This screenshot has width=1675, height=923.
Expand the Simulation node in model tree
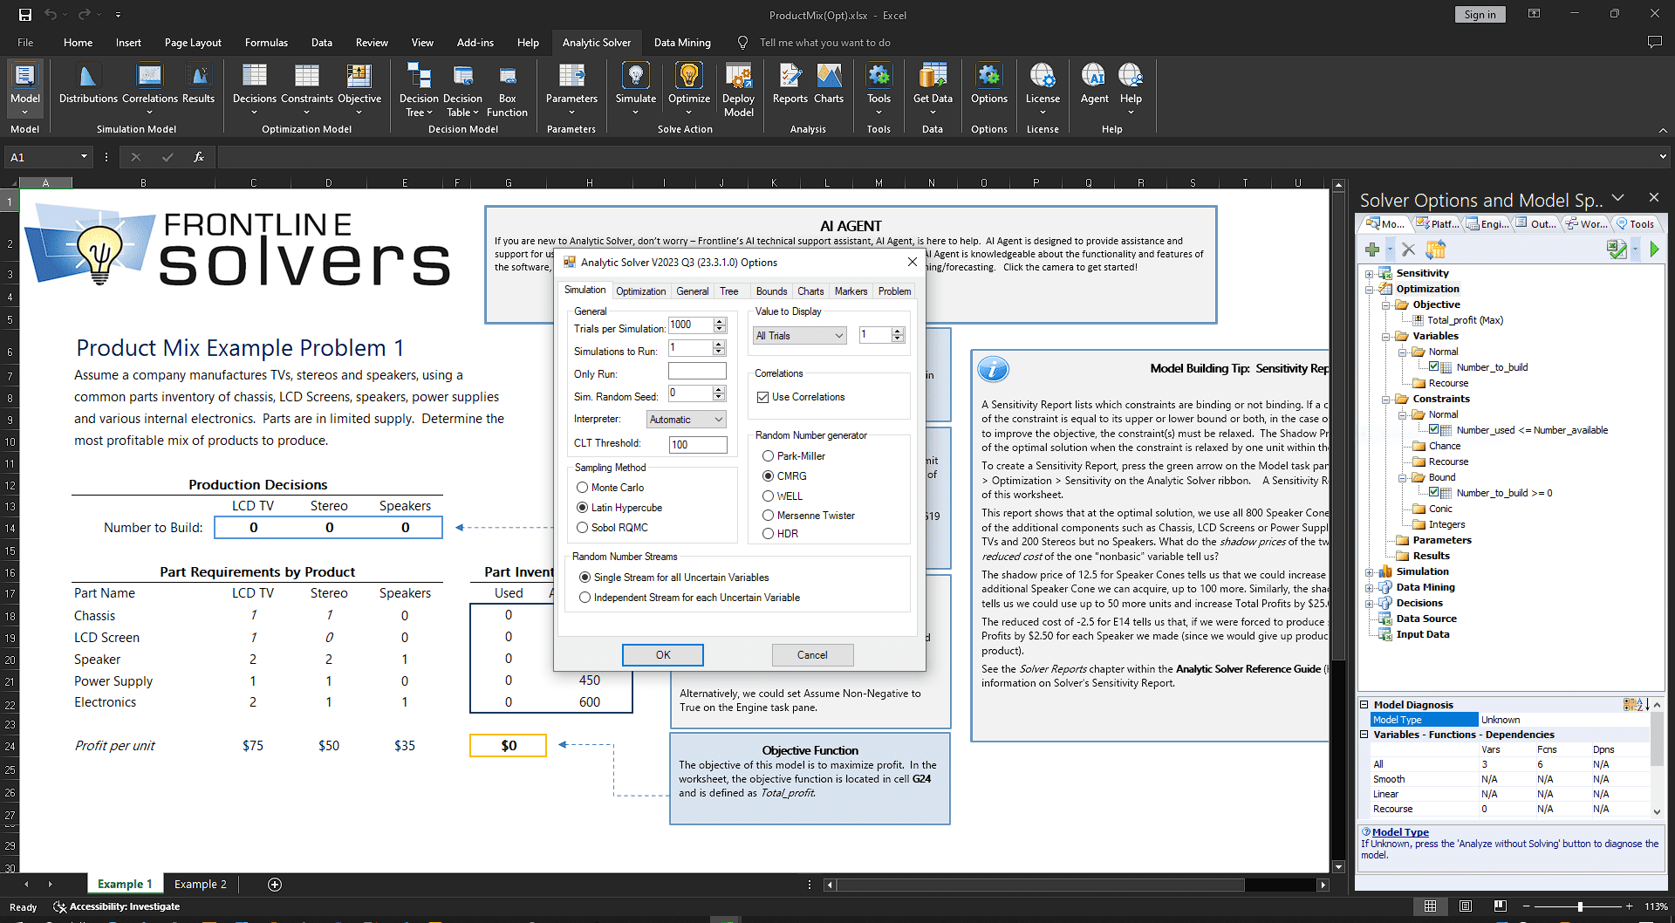[1370, 572]
